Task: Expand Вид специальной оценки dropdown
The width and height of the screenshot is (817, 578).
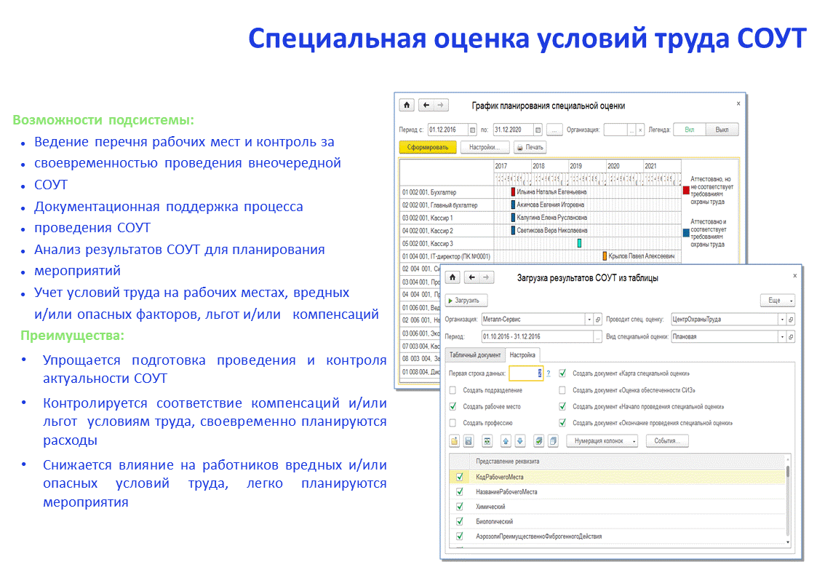Action: [782, 337]
